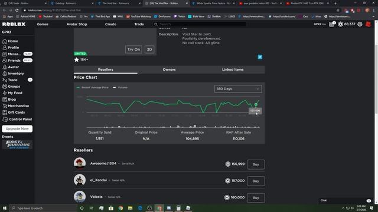Open Calculator from the taskbar
Screen dimensions: 378x212
tap(178, 208)
